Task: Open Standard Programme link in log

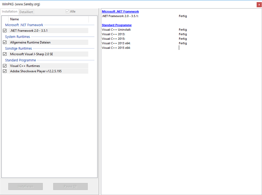Action: 117,25
